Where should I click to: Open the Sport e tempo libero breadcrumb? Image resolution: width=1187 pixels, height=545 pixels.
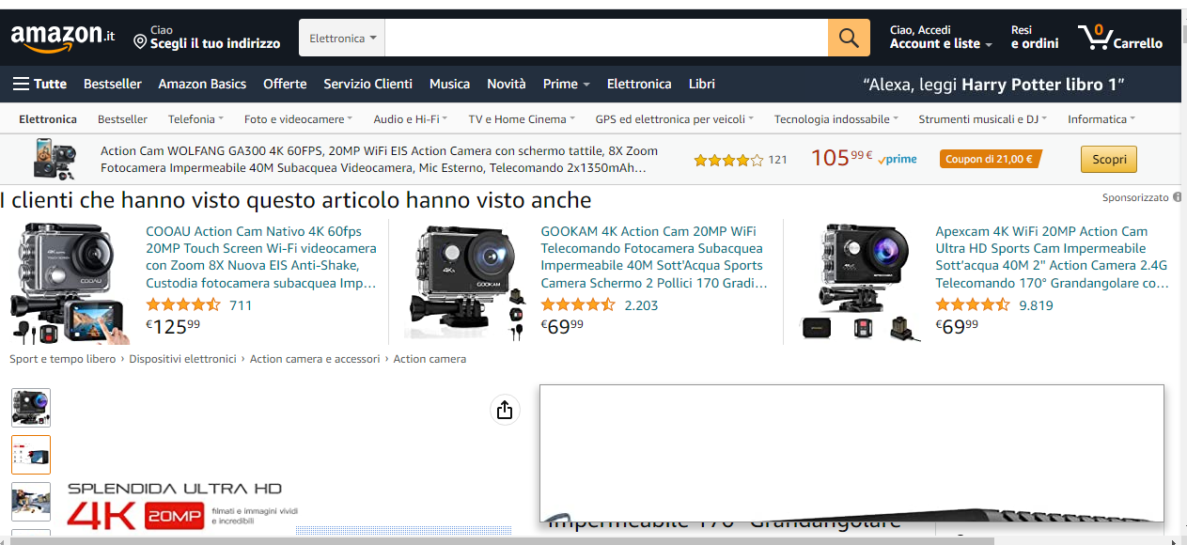click(x=63, y=359)
